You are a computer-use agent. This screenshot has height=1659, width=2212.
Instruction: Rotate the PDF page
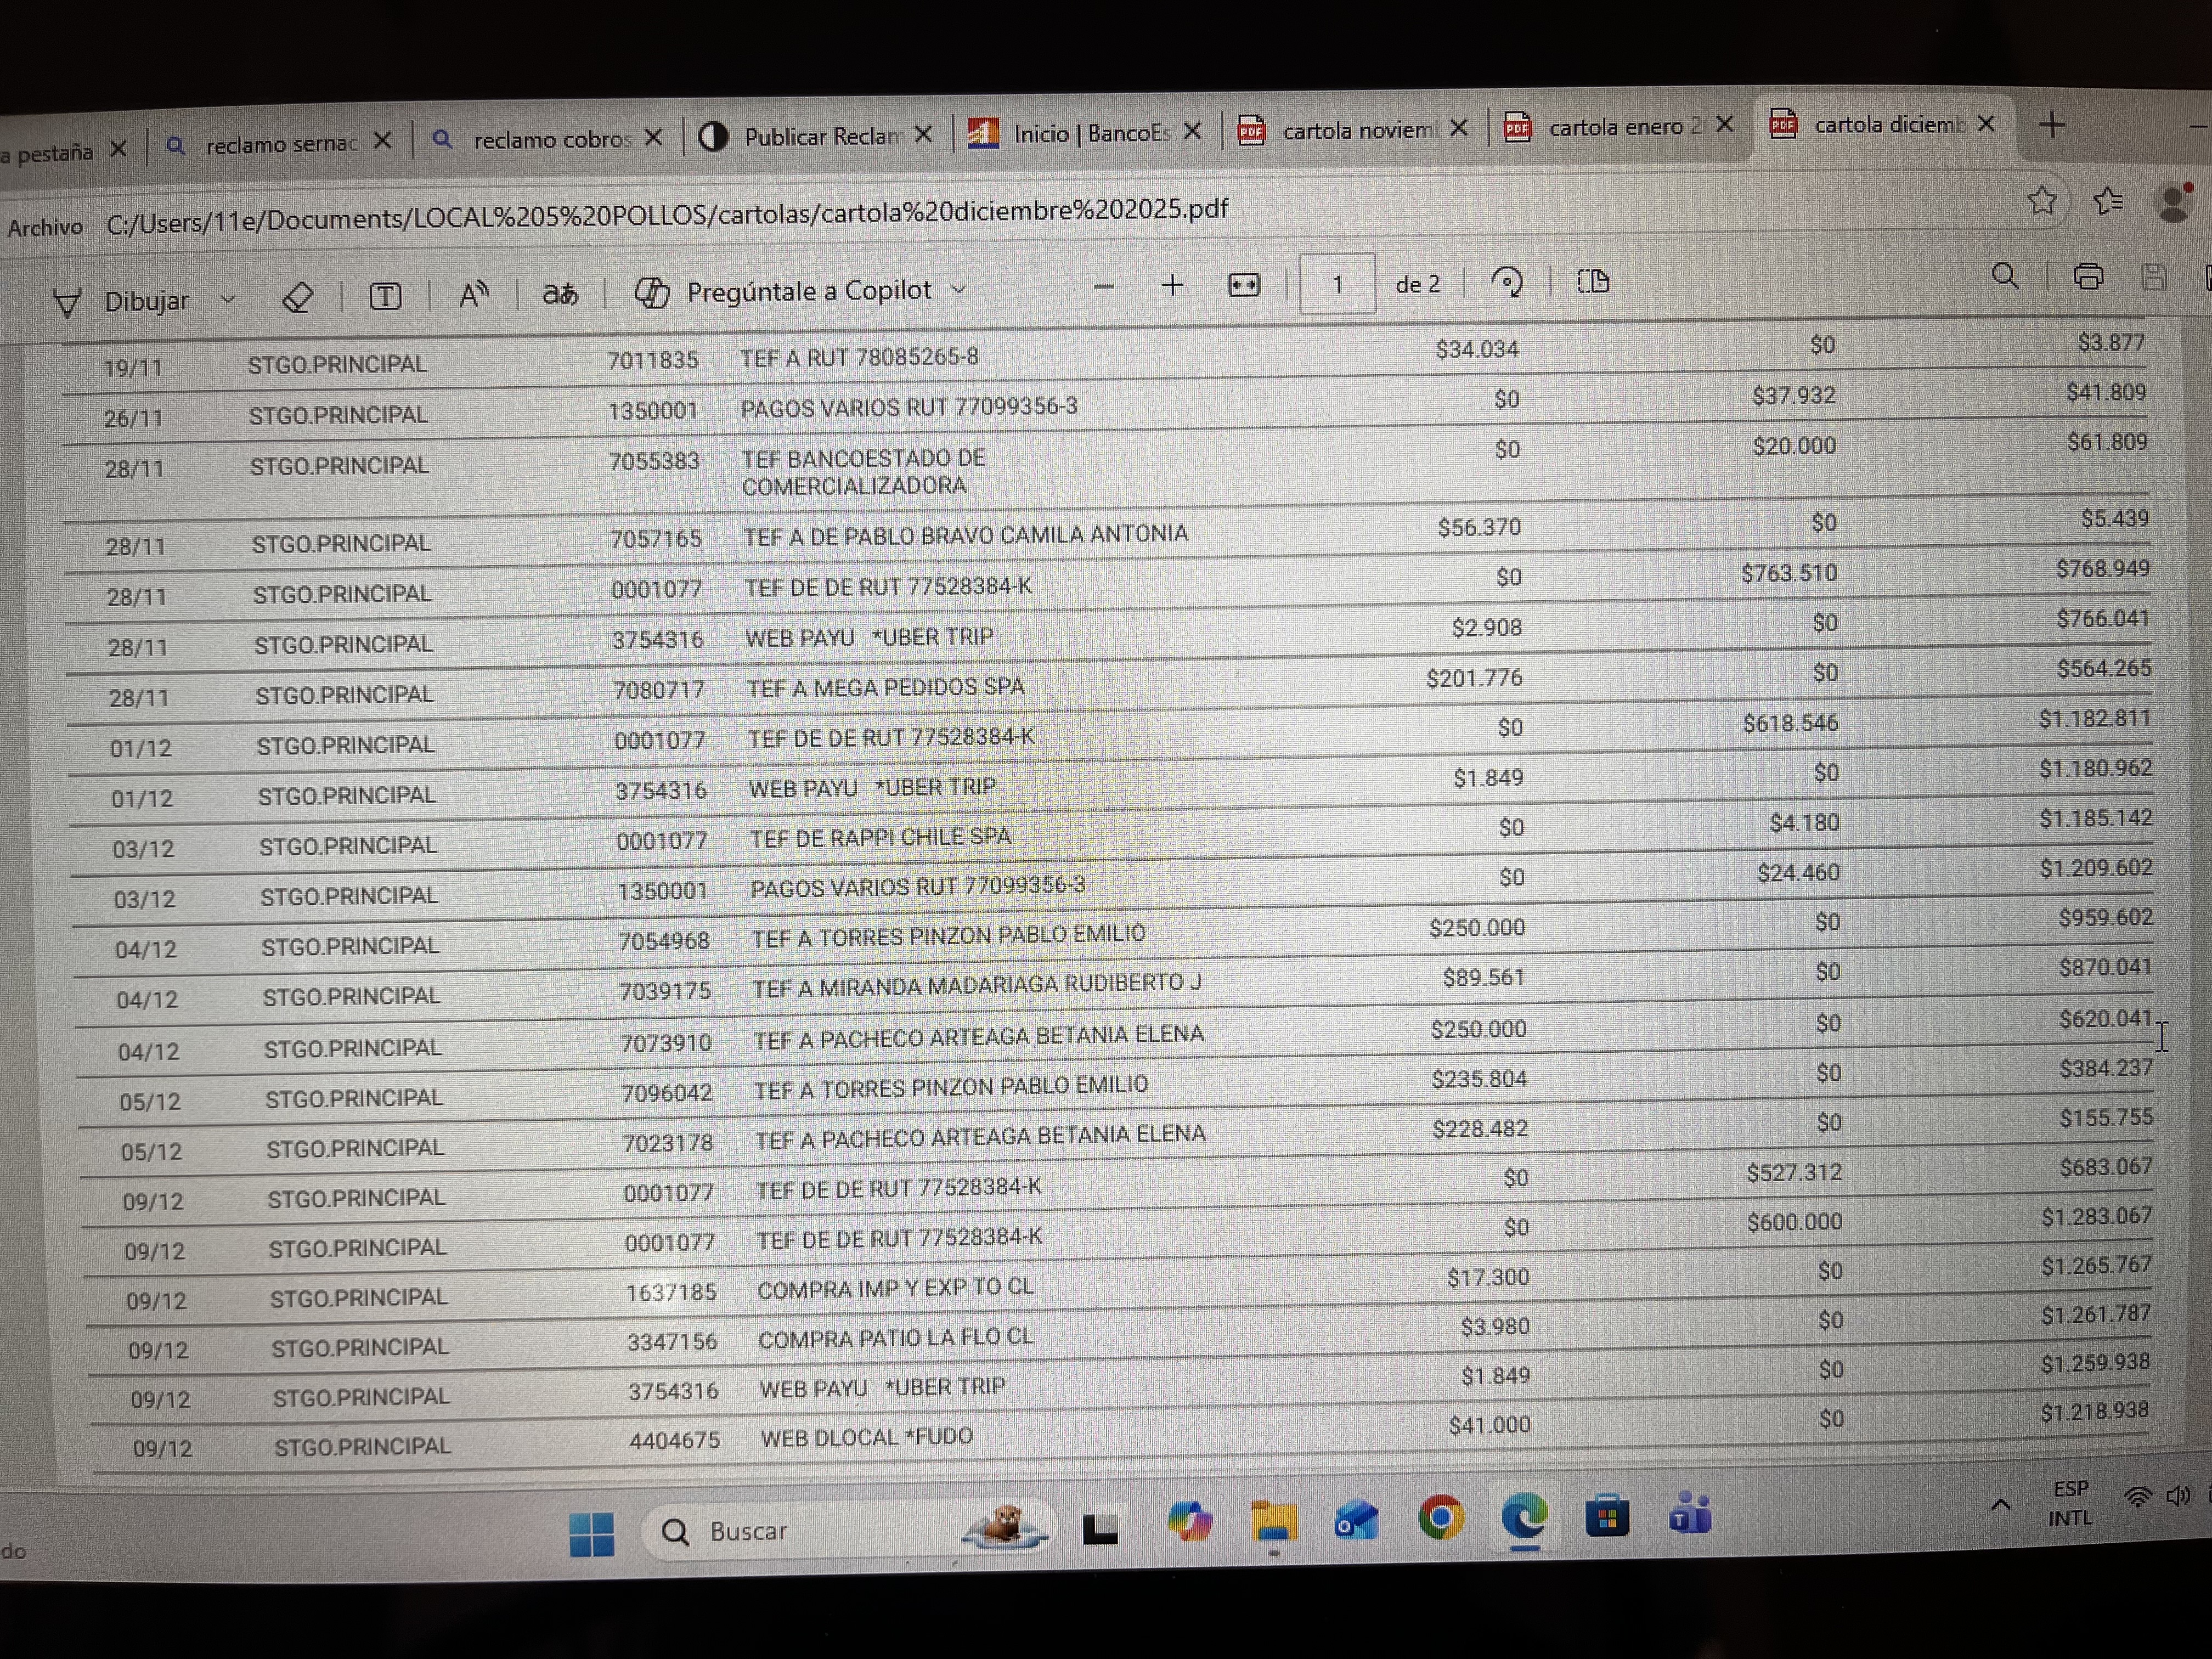point(1507,282)
